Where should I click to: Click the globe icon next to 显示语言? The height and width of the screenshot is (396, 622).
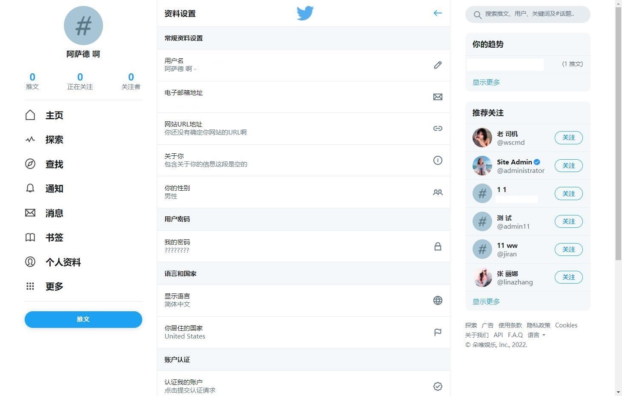tap(438, 300)
